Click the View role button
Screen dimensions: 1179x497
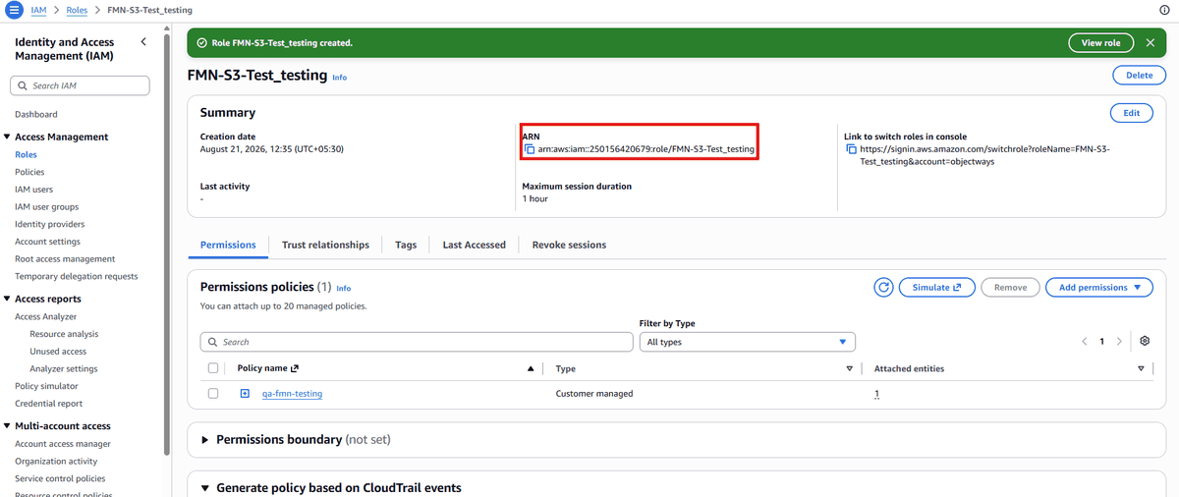(1100, 43)
